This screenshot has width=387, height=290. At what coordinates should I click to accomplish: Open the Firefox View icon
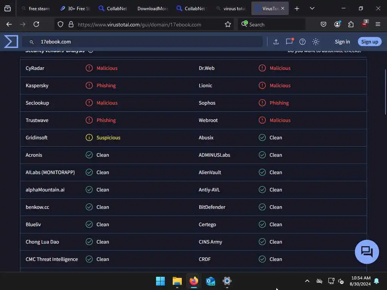click(x=8, y=8)
